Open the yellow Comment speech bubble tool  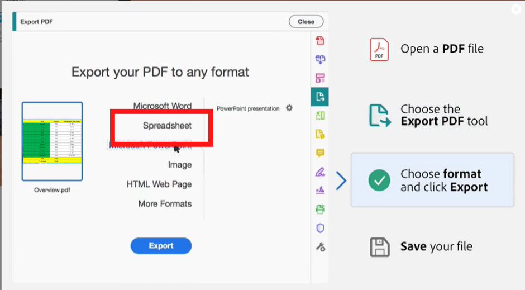(320, 153)
